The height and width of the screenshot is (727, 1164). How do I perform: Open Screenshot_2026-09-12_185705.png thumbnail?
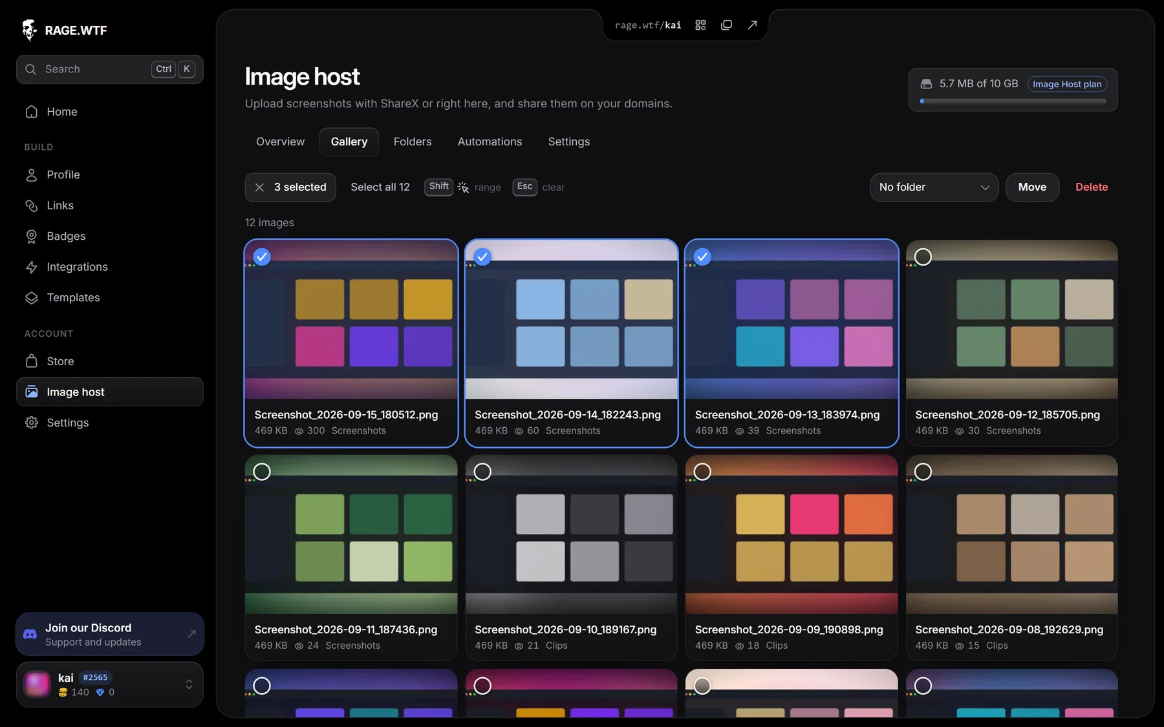pos(1012,320)
